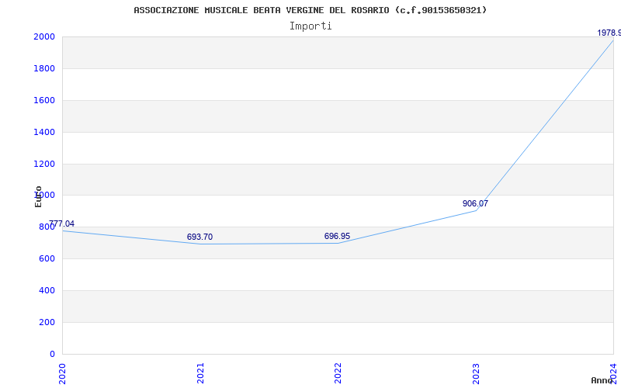The width and height of the screenshot is (621, 388).
Task: Click the y-axis value 200
Action: (47, 322)
